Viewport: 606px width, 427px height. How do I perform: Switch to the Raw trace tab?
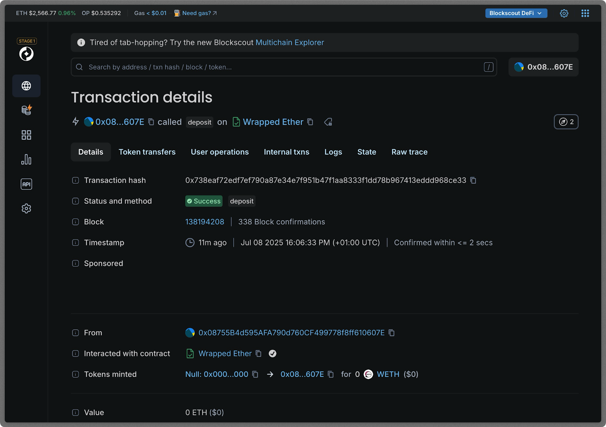coord(409,152)
